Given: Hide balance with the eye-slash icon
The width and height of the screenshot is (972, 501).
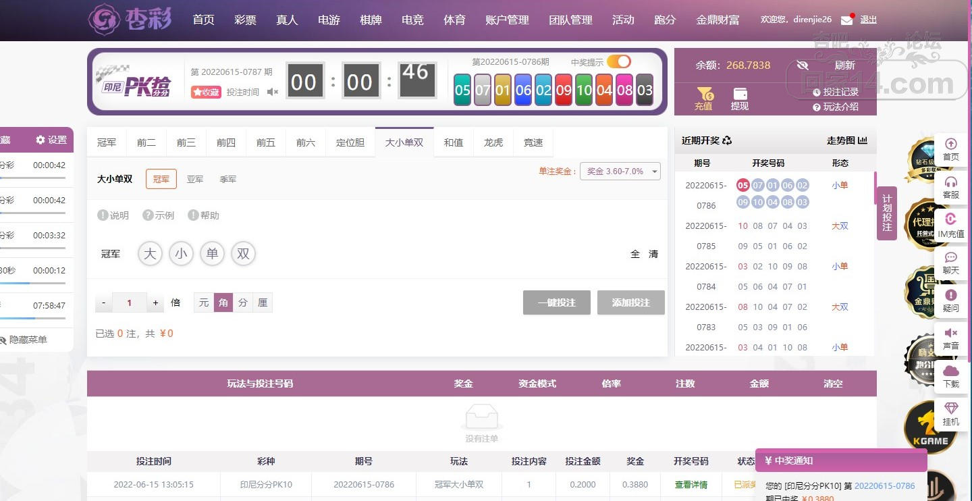Looking at the screenshot, I should tap(803, 65).
